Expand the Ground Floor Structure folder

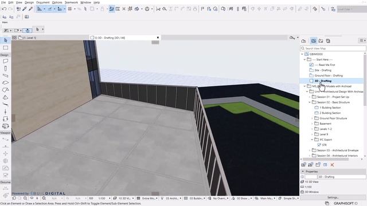312,118
